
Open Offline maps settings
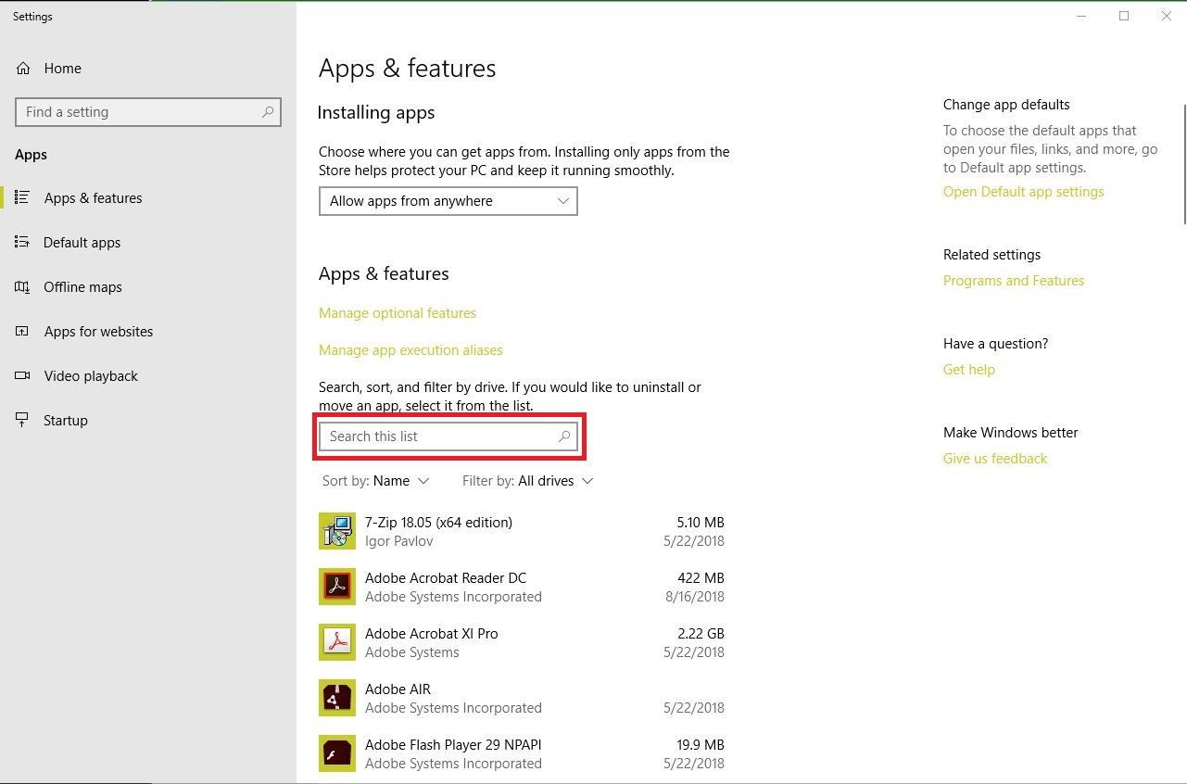click(82, 287)
